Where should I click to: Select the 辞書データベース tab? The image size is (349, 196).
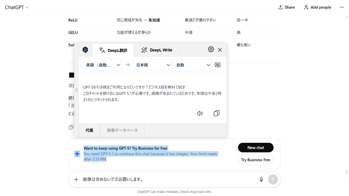click(122, 130)
